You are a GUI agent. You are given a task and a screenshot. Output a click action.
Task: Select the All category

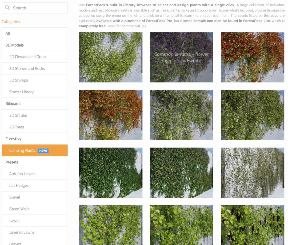(34, 34)
